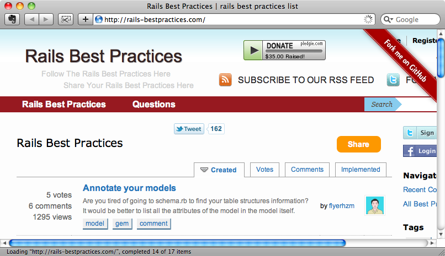Open the Register link
This screenshot has height=256, width=445.
click(x=425, y=41)
